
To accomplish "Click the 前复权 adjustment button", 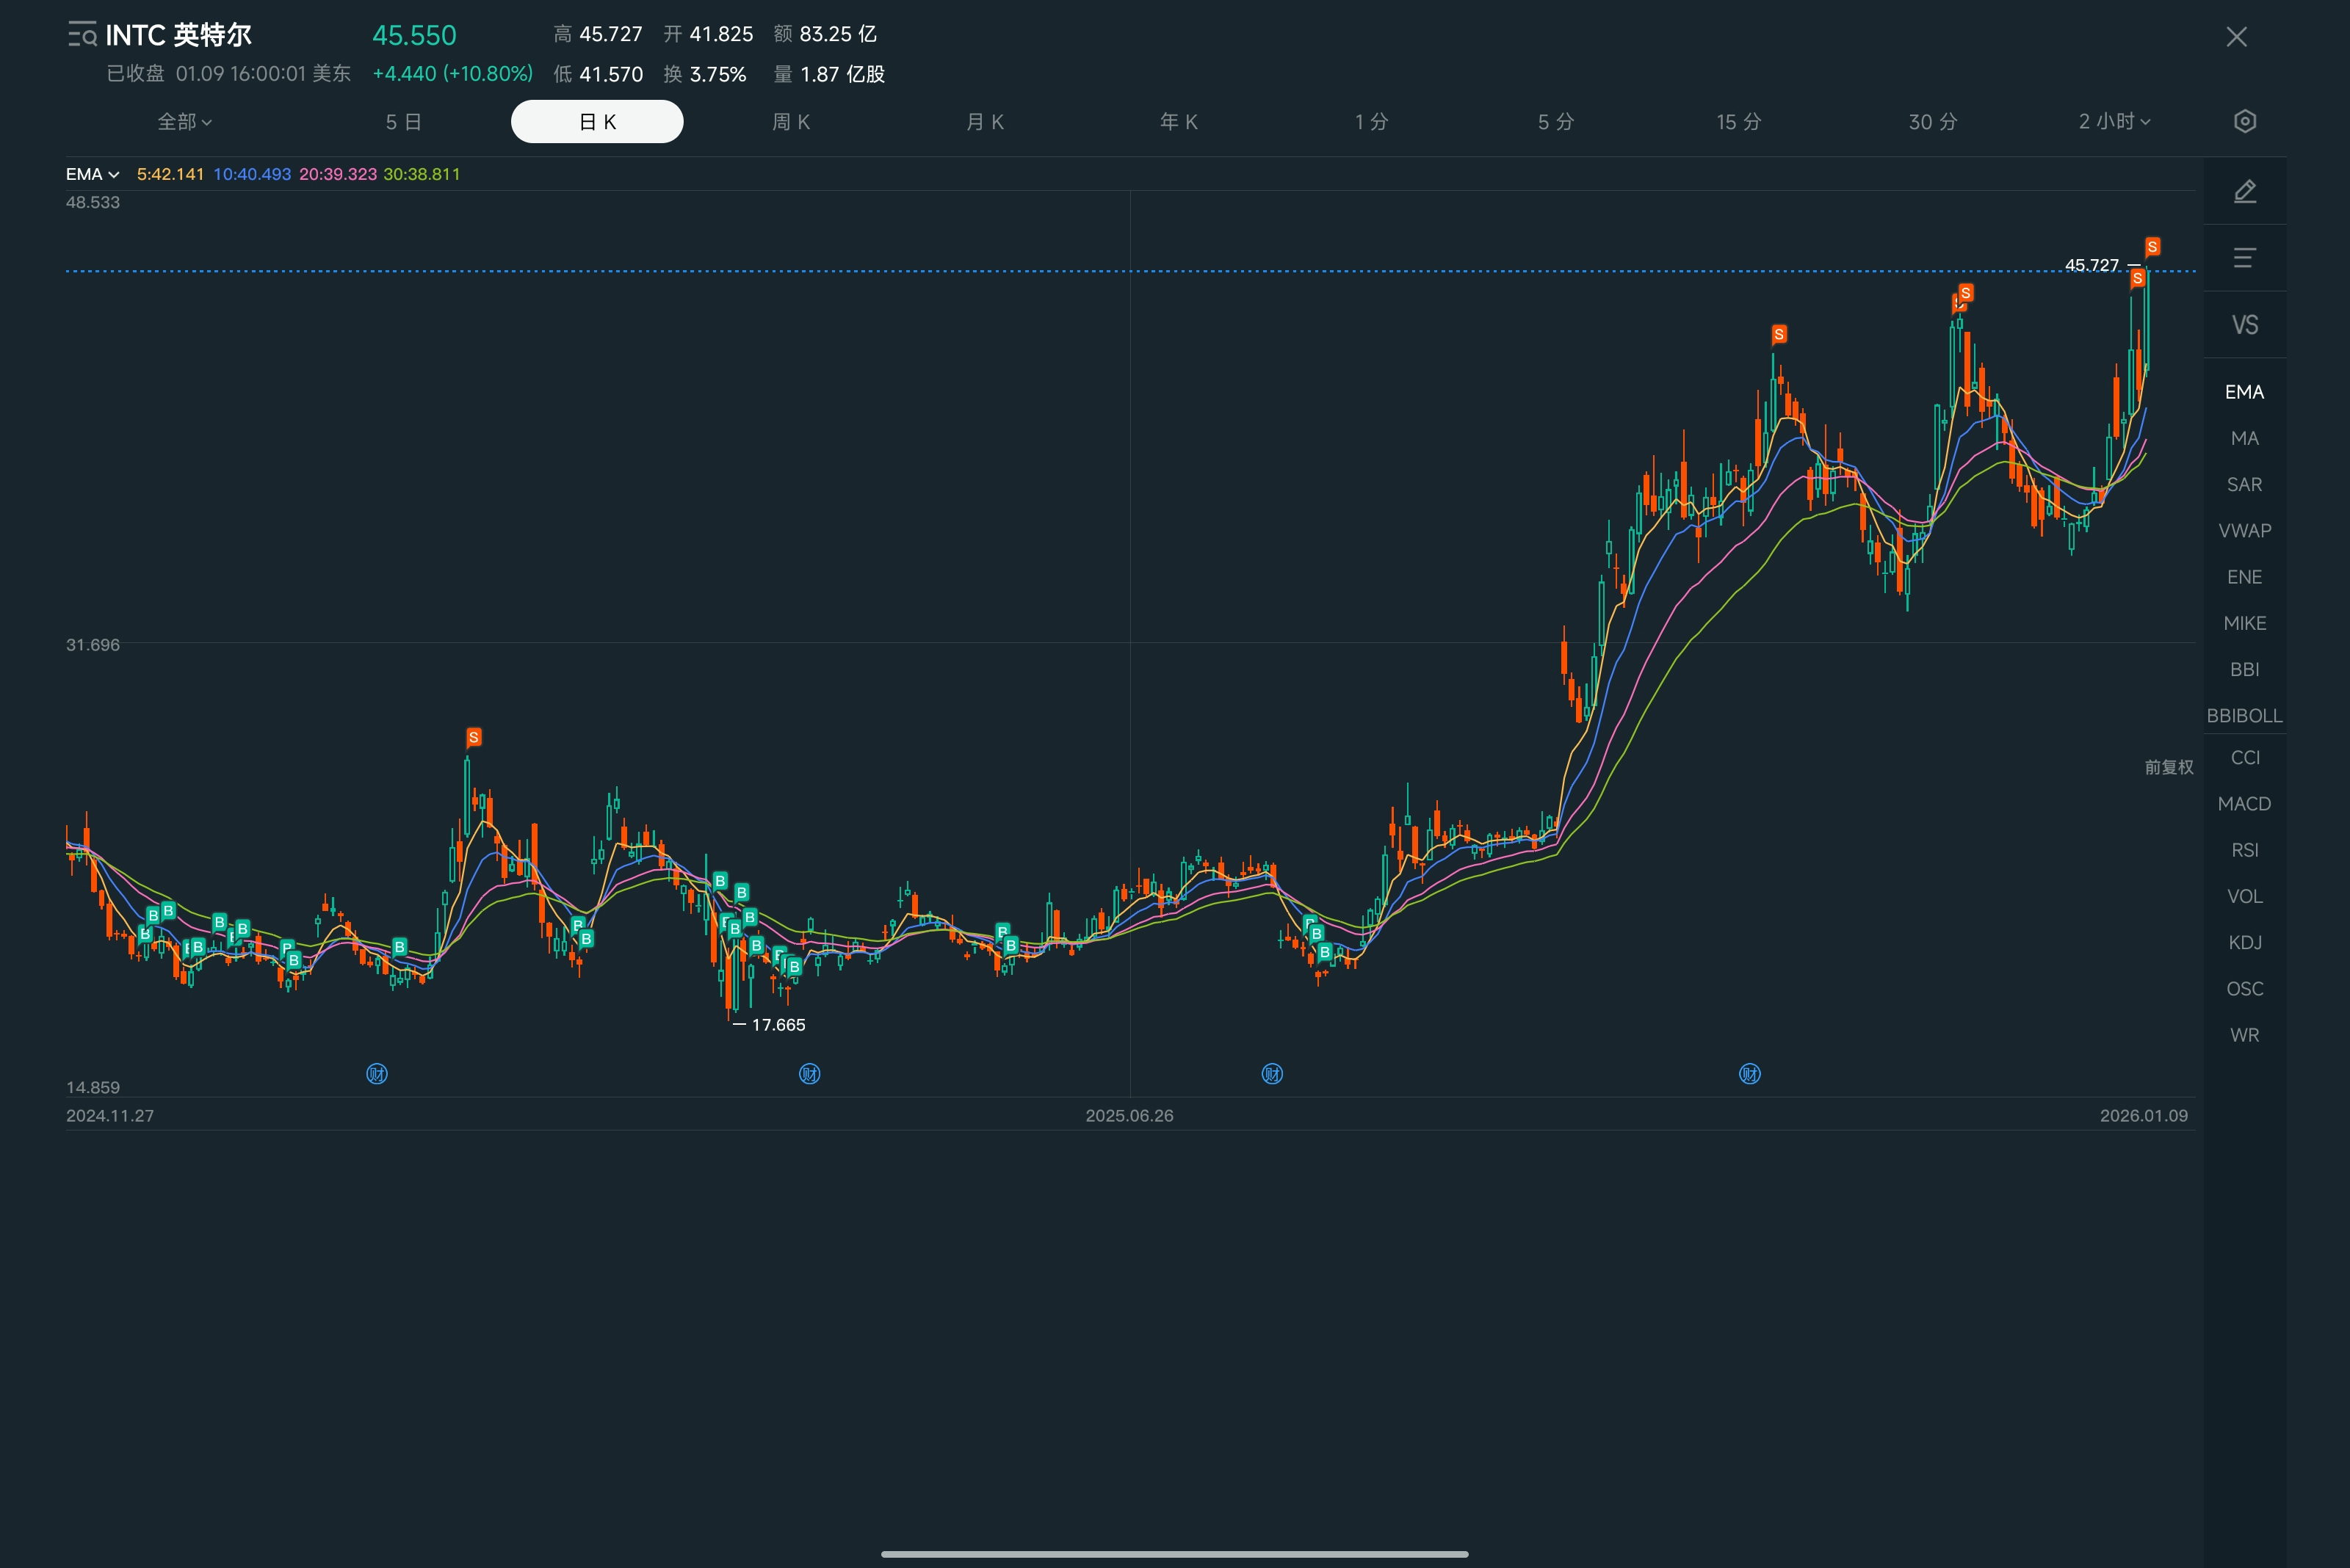I will (2168, 767).
